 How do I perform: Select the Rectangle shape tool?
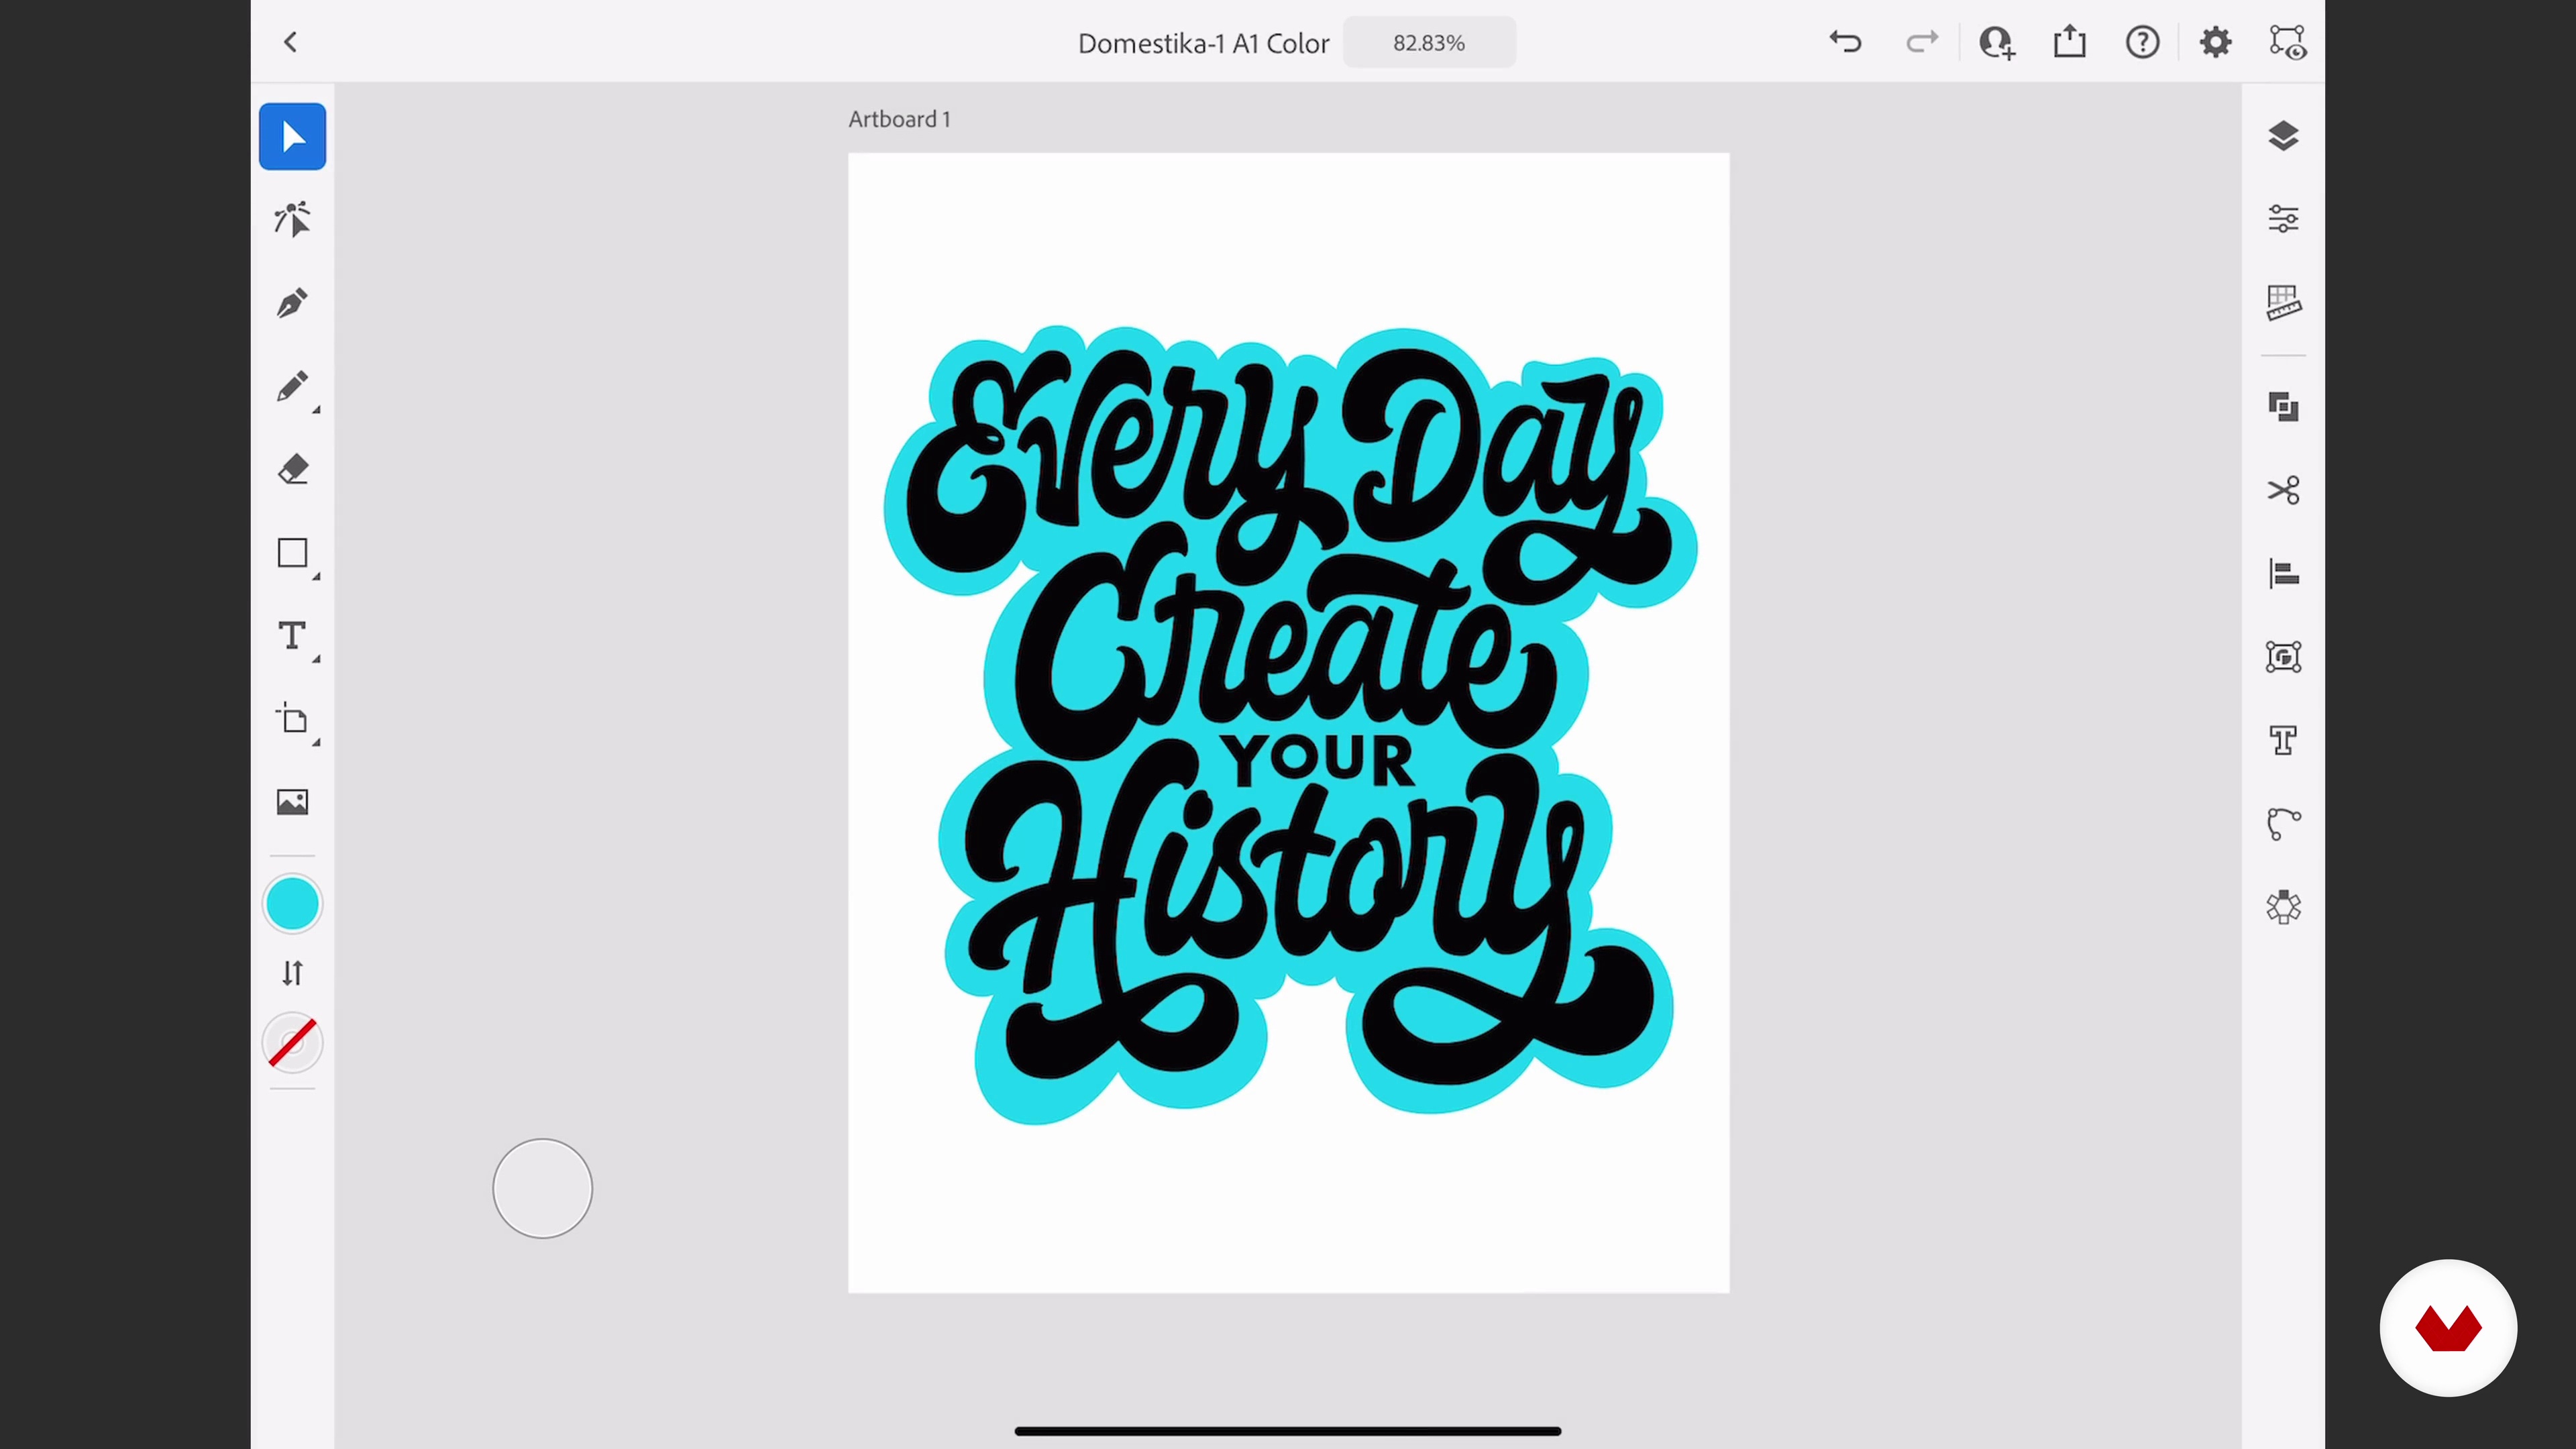point(292,553)
